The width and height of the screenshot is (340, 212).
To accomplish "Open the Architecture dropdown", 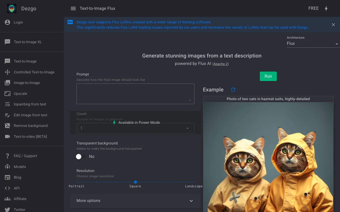I will [312, 43].
